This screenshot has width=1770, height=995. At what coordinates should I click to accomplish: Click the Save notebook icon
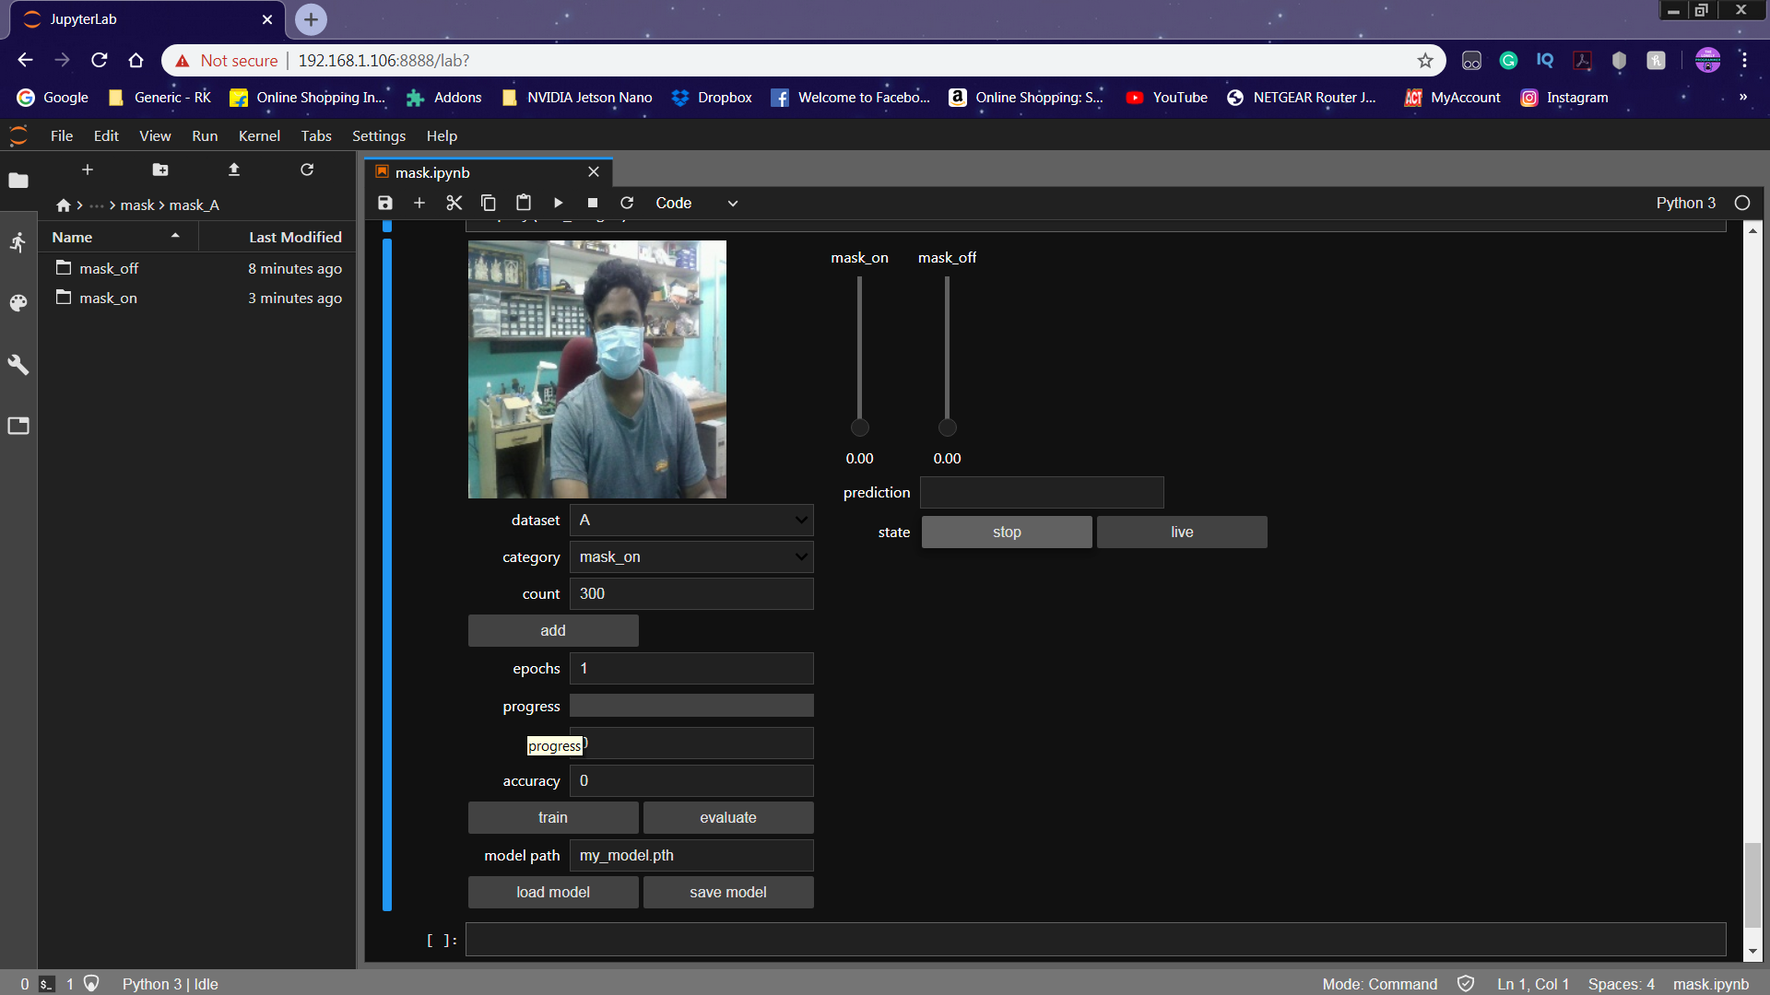385,203
